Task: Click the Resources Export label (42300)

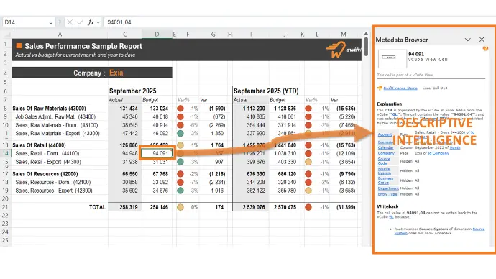Action: click(x=54, y=191)
